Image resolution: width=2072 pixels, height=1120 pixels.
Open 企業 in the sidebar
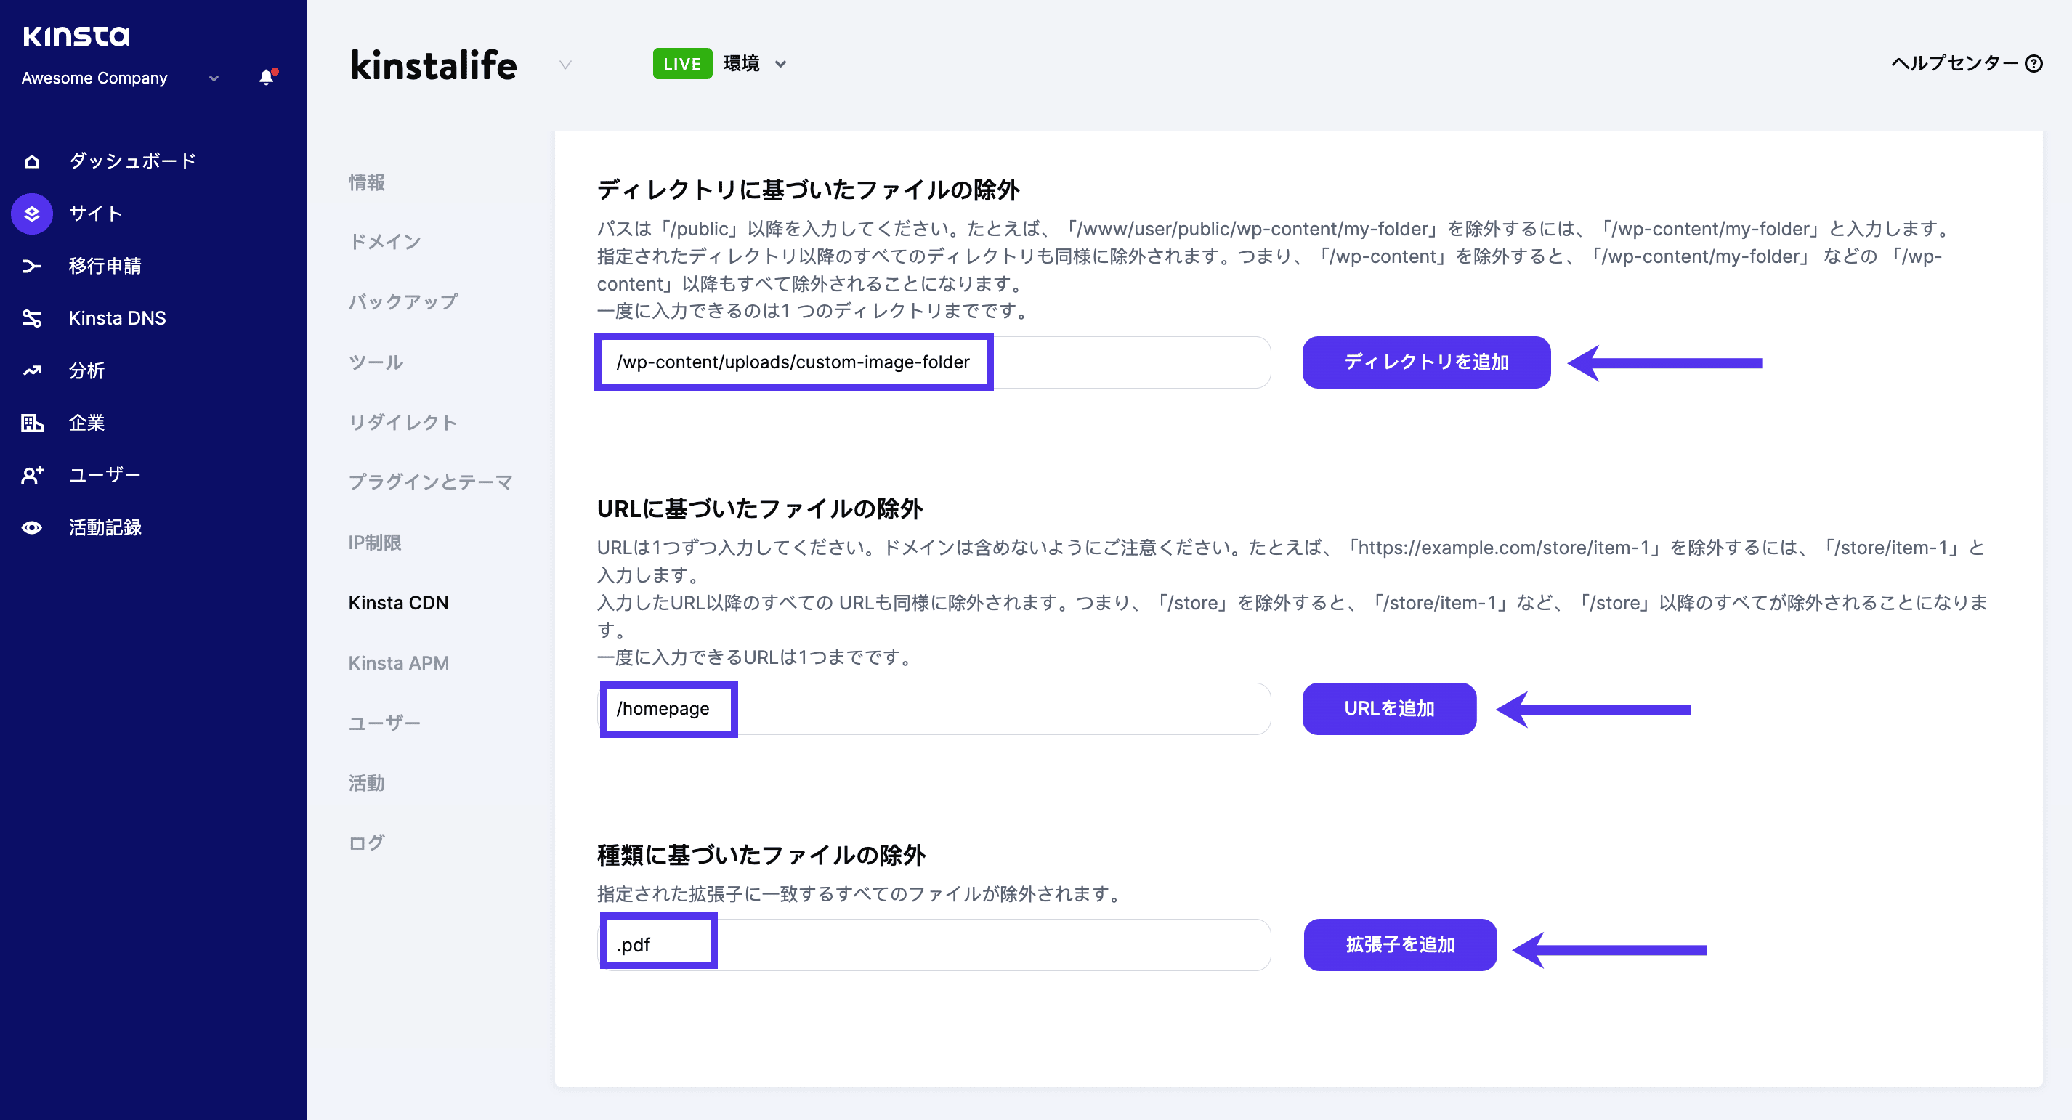coord(87,422)
